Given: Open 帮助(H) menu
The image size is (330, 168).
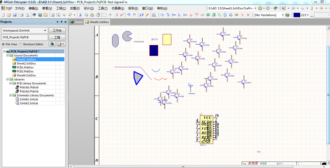Looking at the screenshot, I should point(162,9).
